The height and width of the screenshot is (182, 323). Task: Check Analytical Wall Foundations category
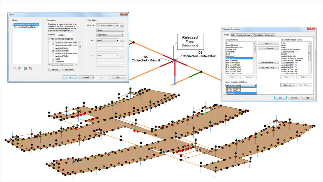(x=53, y=53)
